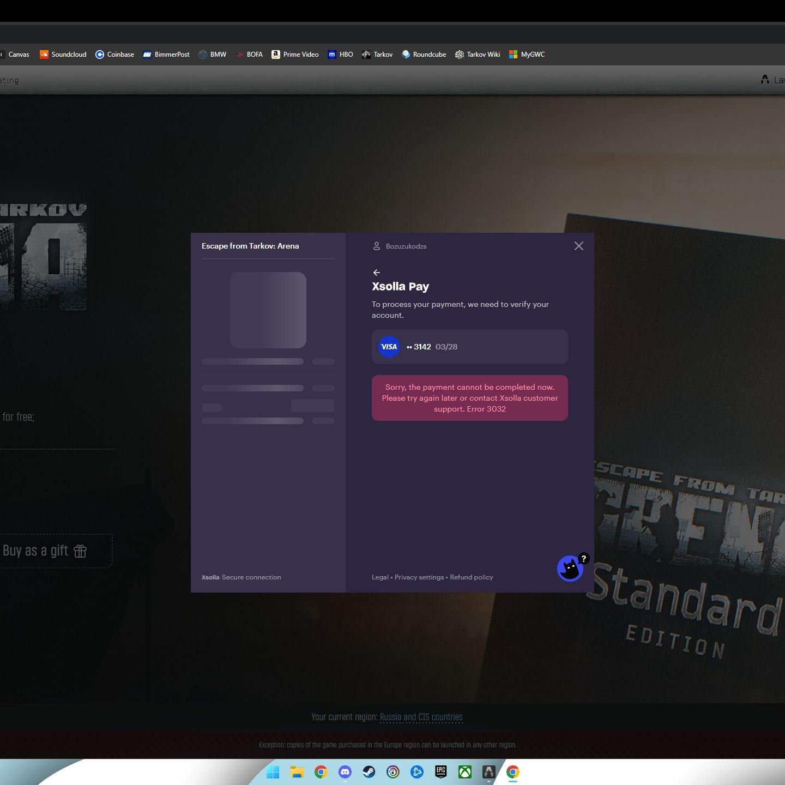Open the Battlestate Games launcher taskbar icon
785x785 pixels.
click(489, 772)
